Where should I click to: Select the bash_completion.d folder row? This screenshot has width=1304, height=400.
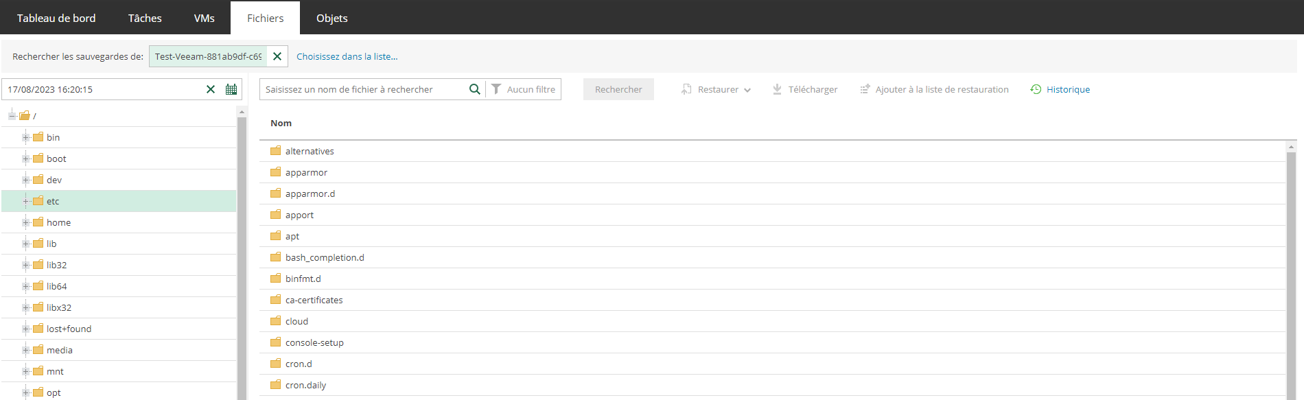point(772,257)
